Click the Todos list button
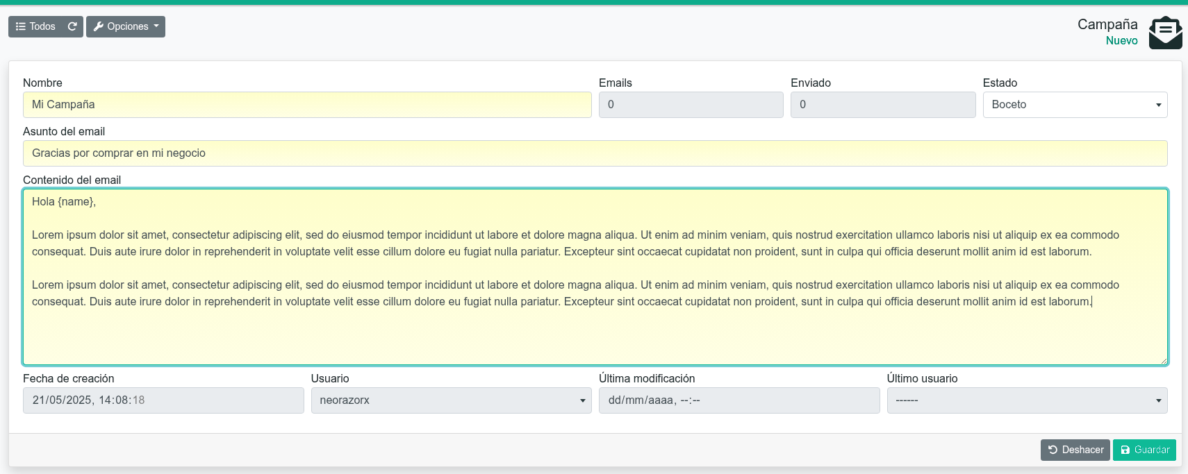Viewport: 1188px width, 474px height. 35,26
